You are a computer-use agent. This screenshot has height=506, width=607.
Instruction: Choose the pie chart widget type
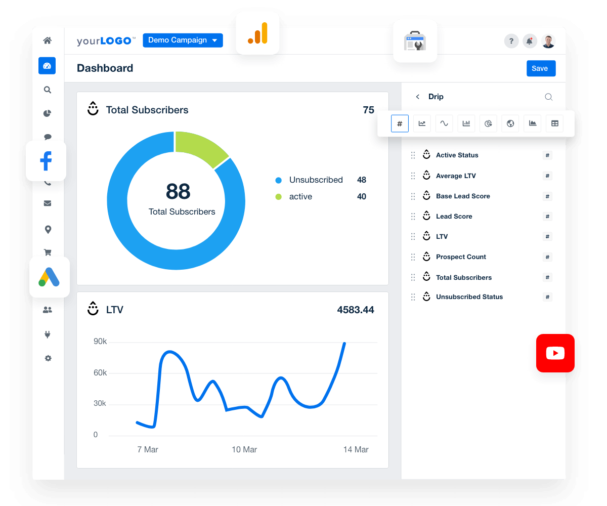[x=488, y=123]
